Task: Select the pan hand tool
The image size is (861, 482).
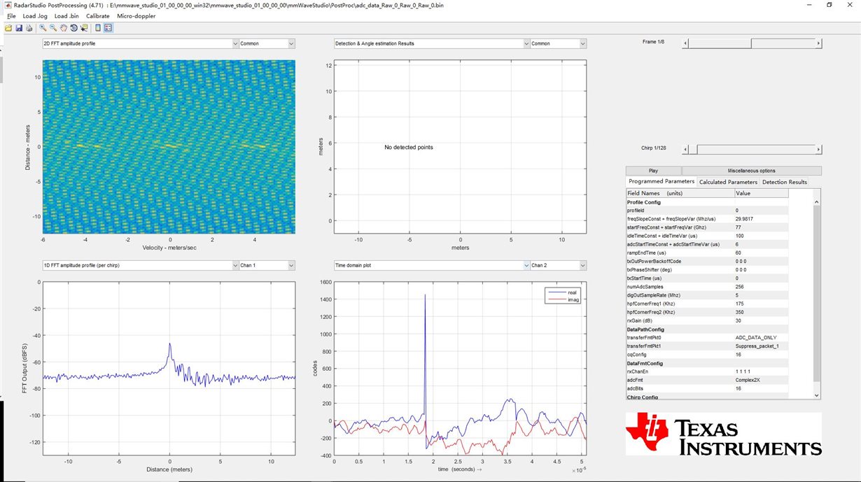Action: pos(64,28)
